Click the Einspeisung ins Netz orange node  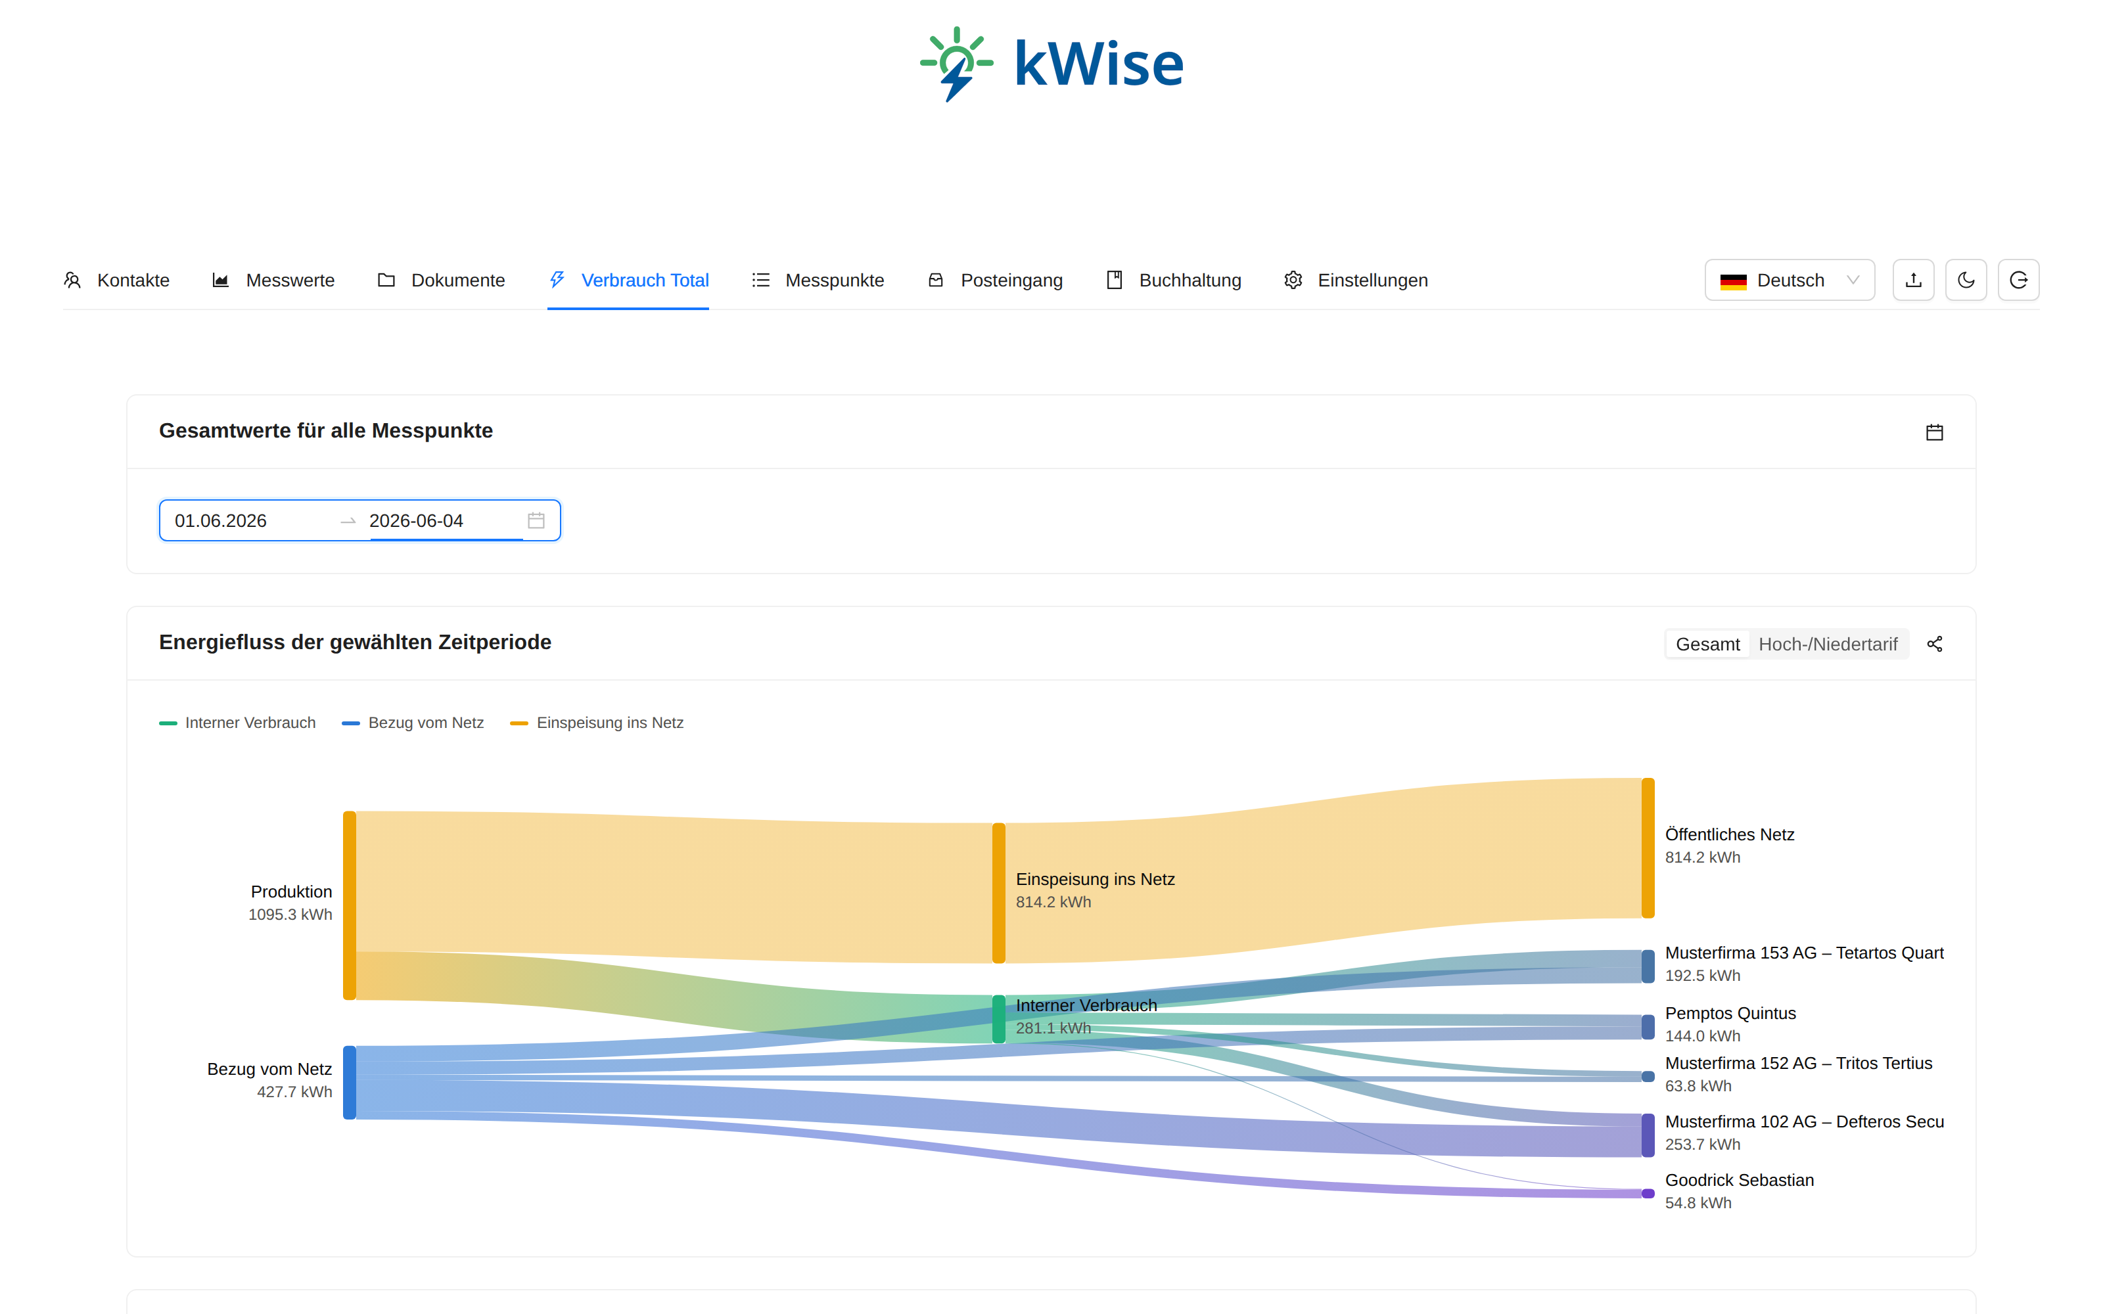pyautogui.click(x=998, y=892)
